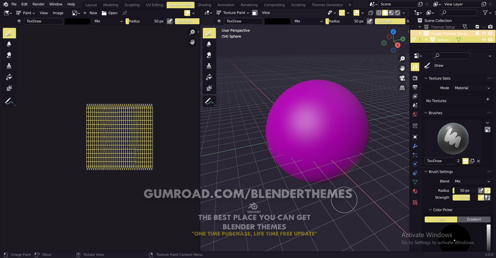Select the Clone tool in 3D viewport
Screen dimensions: 496x258
click(209, 66)
